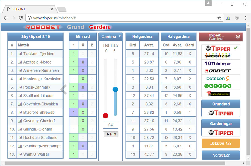Open stats chart icon for Tyskland-Tjeckien
Image resolution: width=251 pixels, height=166 pixels.
pos(20,53)
